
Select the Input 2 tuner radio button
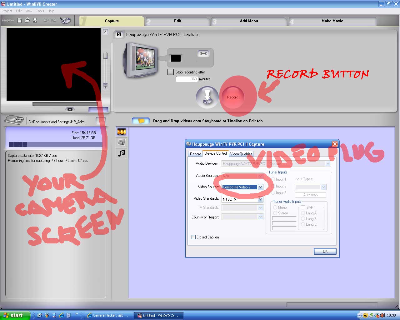273,186
